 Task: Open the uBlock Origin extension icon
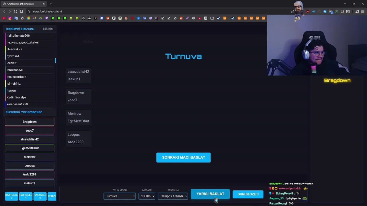click(308, 11)
